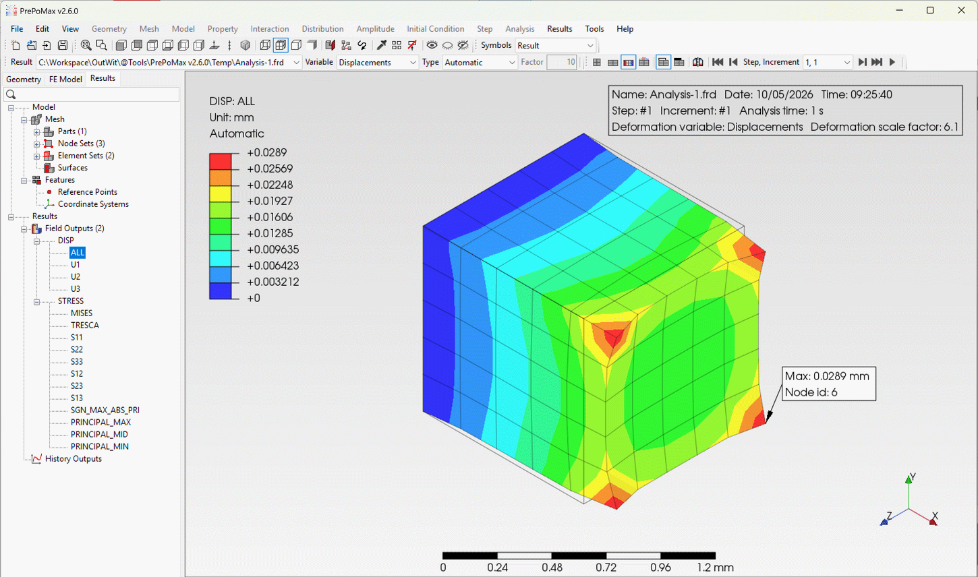
Task: Toggle wireframe-with-edges view mode button
Action: (281, 45)
